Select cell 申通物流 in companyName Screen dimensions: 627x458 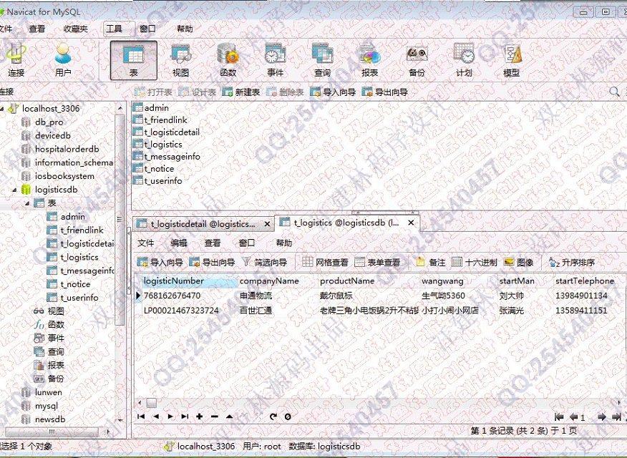coord(278,296)
